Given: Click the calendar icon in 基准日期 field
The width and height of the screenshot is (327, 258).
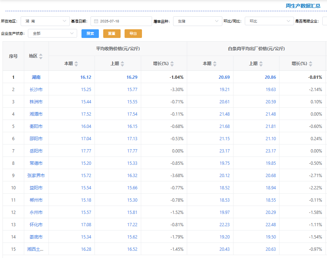Looking at the screenshot, I should pyautogui.click(x=96, y=21).
